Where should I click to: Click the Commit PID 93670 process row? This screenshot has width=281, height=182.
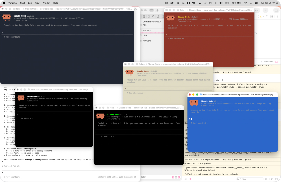(152, 22)
